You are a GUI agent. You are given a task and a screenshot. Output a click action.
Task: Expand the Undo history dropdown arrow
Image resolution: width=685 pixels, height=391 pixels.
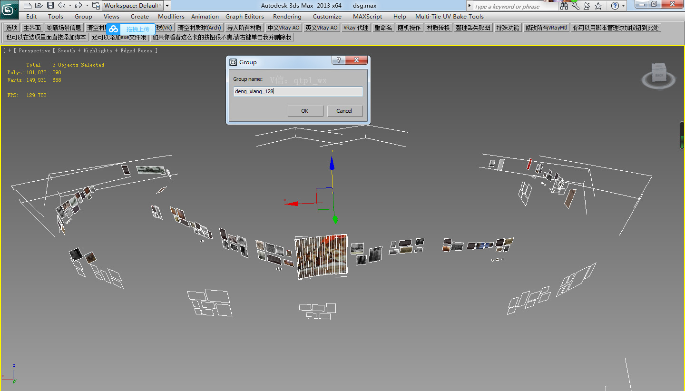[70, 6]
